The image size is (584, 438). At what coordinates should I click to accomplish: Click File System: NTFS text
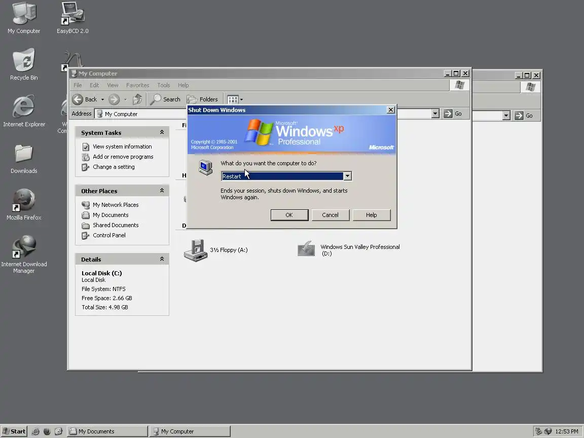point(103,289)
